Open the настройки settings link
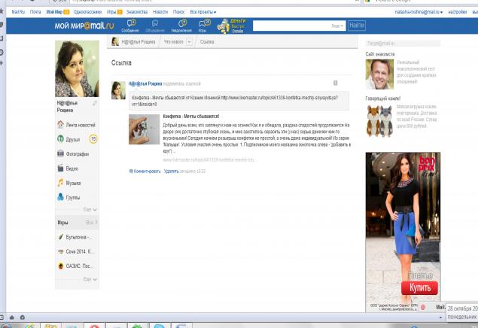The width and height of the screenshot is (478, 328). tap(457, 12)
